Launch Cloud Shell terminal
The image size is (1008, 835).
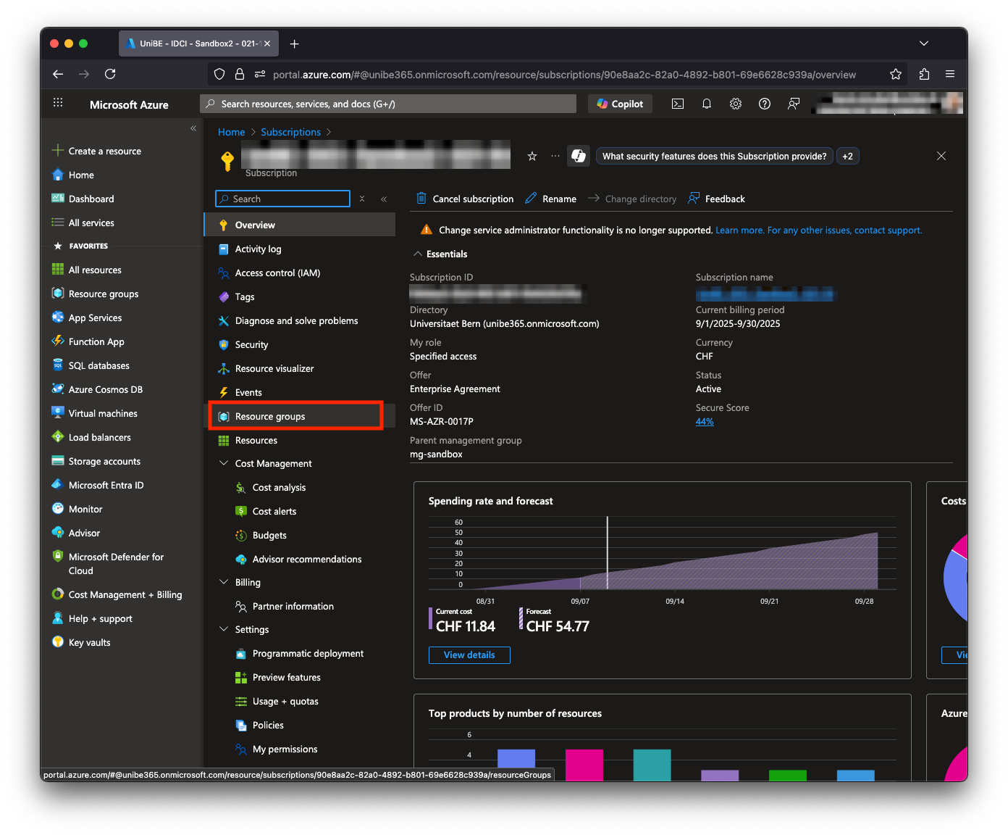pyautogui.click(x=678, y=104)
